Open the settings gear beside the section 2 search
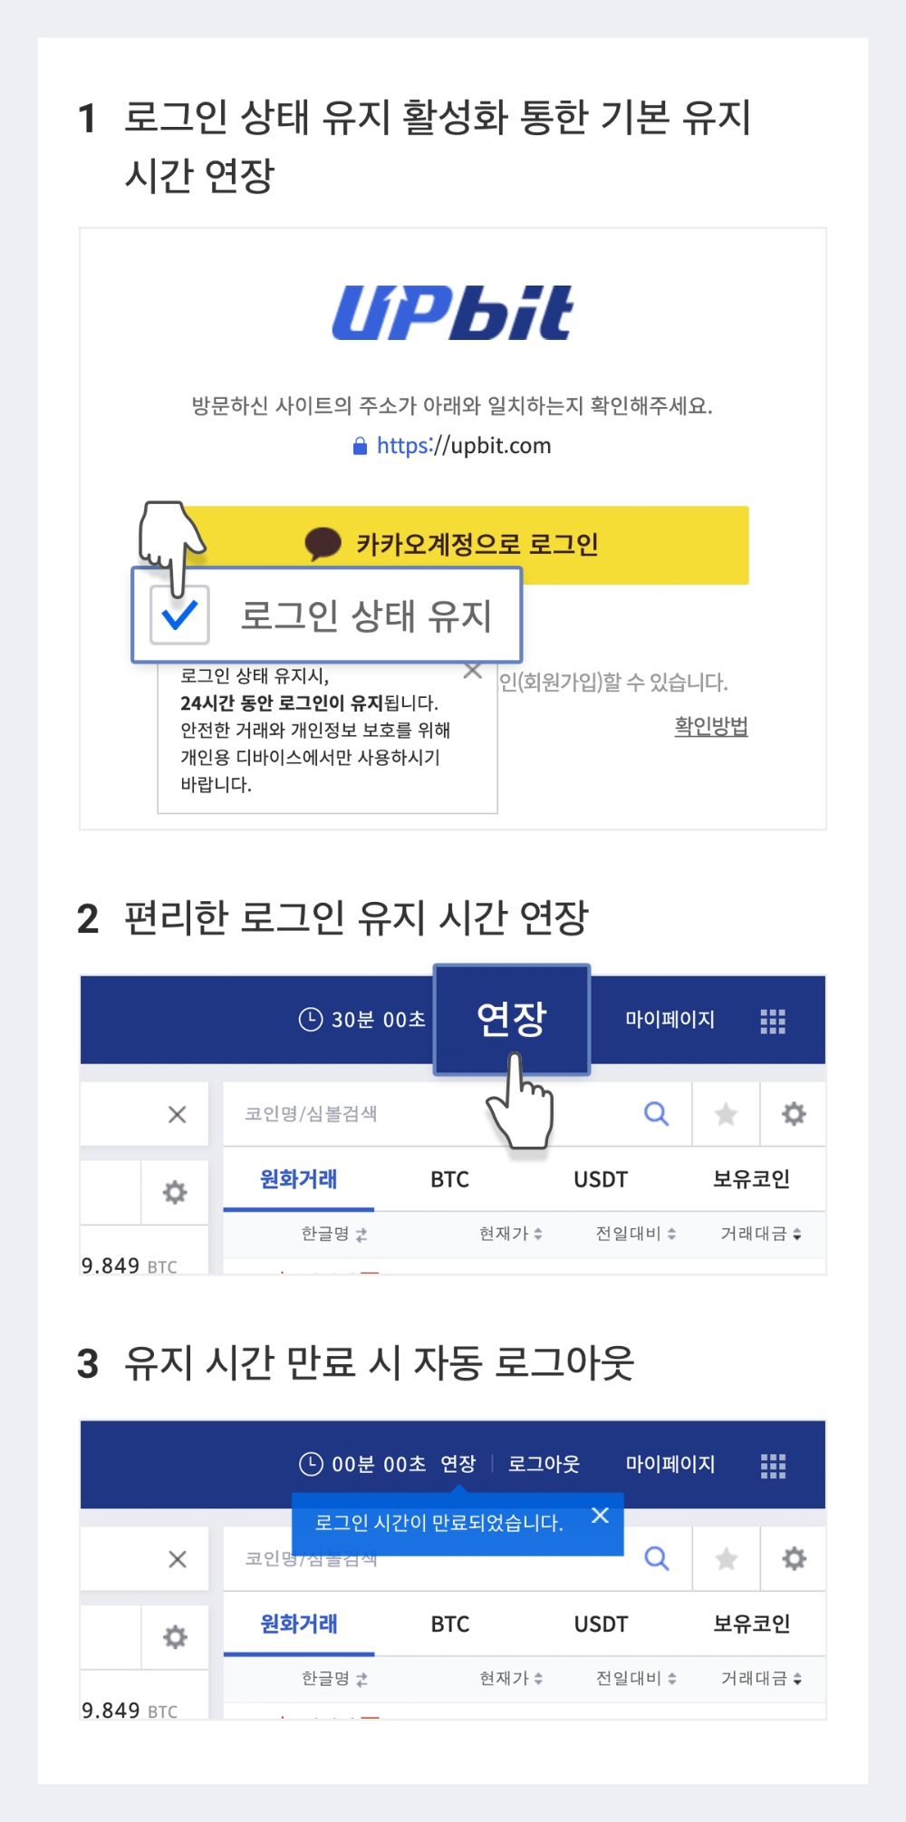The image size is (906, 1822). point(794,1114)
